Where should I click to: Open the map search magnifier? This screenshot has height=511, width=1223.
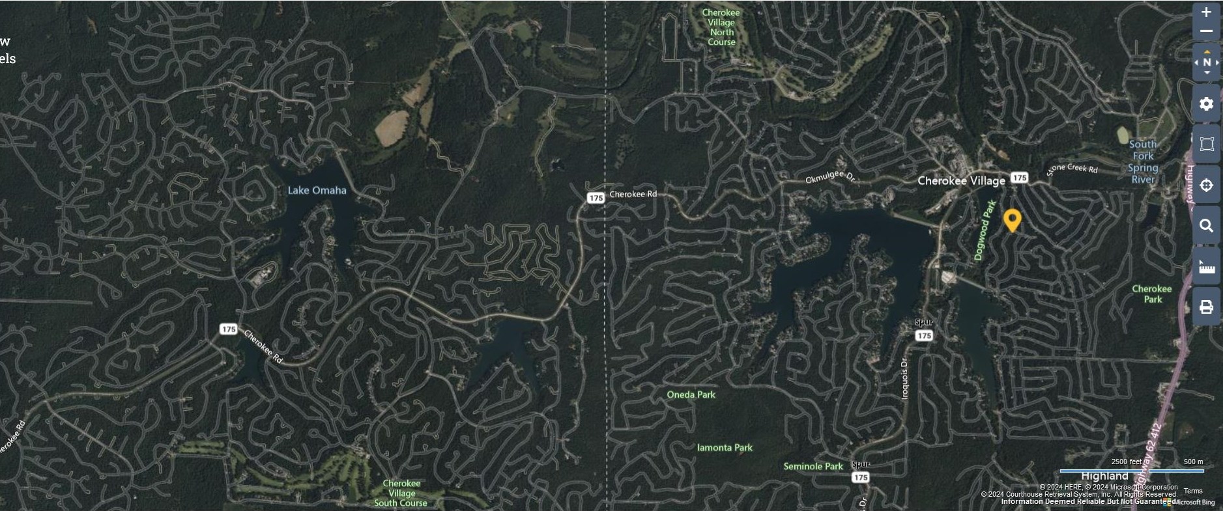pos(1206,225)
